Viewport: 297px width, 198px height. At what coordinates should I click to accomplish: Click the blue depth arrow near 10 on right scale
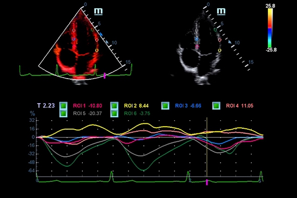[230, 42]
